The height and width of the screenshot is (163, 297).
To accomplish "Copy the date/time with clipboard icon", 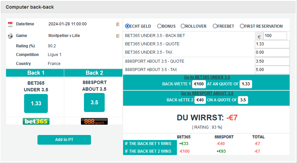I will coord(118,24).
